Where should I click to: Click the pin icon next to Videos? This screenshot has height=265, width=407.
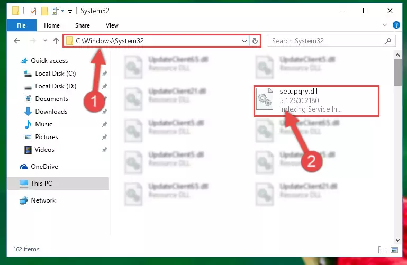(105, 150)
